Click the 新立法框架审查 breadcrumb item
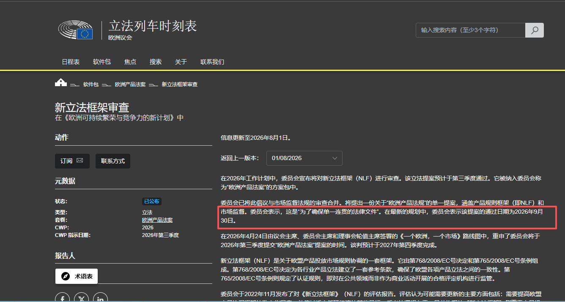 point(180,84)
